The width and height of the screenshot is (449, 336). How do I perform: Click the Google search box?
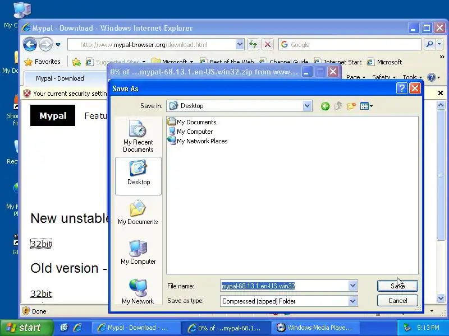(350, 45)
